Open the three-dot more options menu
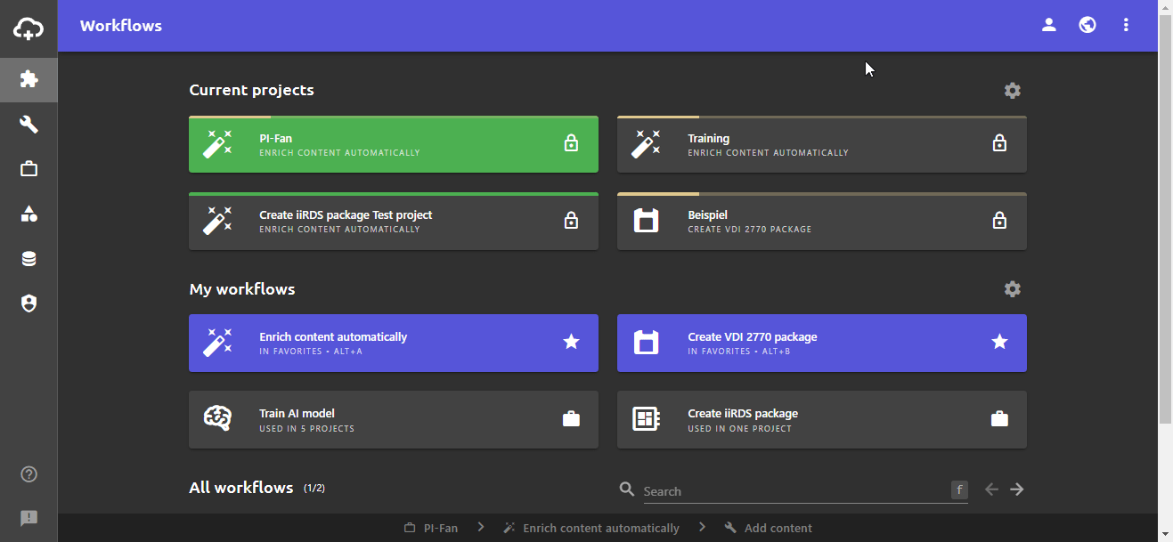Screen dimensions: 1173x542 tap(1126, 25)
